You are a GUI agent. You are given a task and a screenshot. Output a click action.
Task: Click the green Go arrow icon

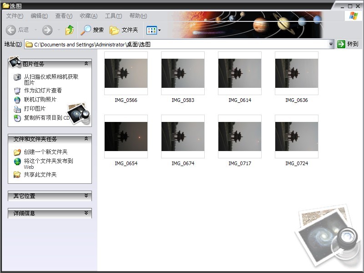(341, 44)
